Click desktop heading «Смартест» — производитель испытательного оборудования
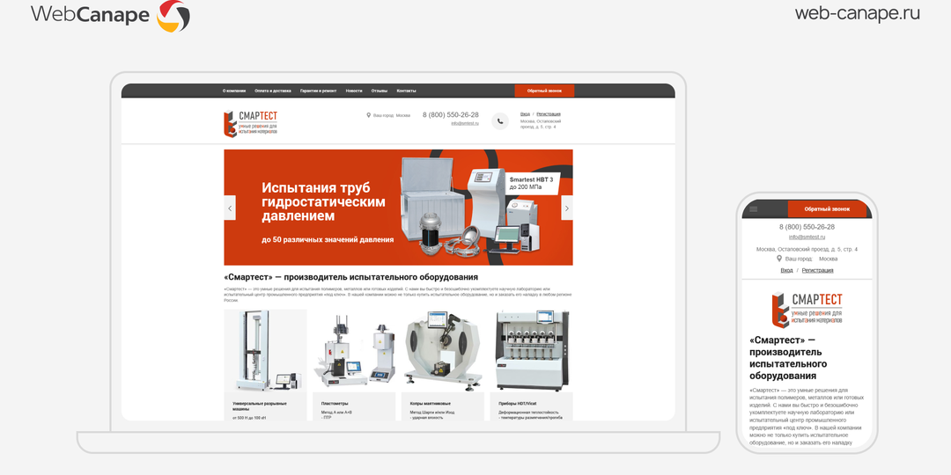Viewport: 951px width, 475px height. tap(351, 277)
